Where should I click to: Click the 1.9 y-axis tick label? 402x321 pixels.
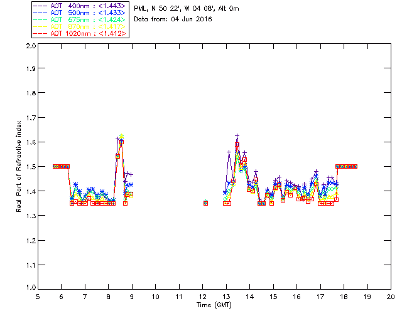click(31, 68)
